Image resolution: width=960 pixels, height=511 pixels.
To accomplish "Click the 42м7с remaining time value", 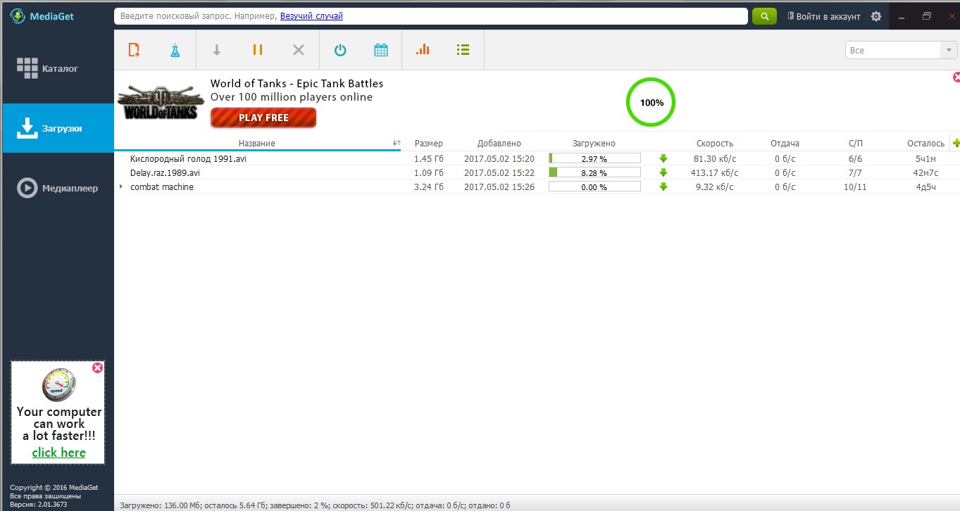I will click(925, 172).
